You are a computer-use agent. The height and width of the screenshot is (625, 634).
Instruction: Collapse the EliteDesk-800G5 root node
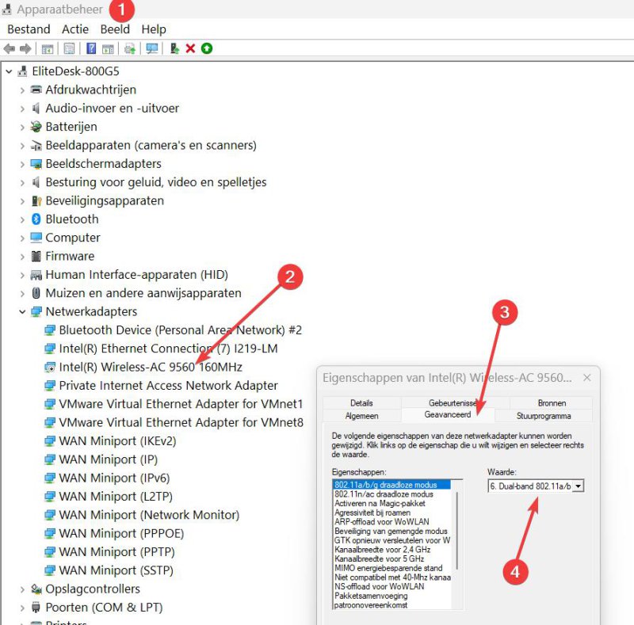click(9, 71)
